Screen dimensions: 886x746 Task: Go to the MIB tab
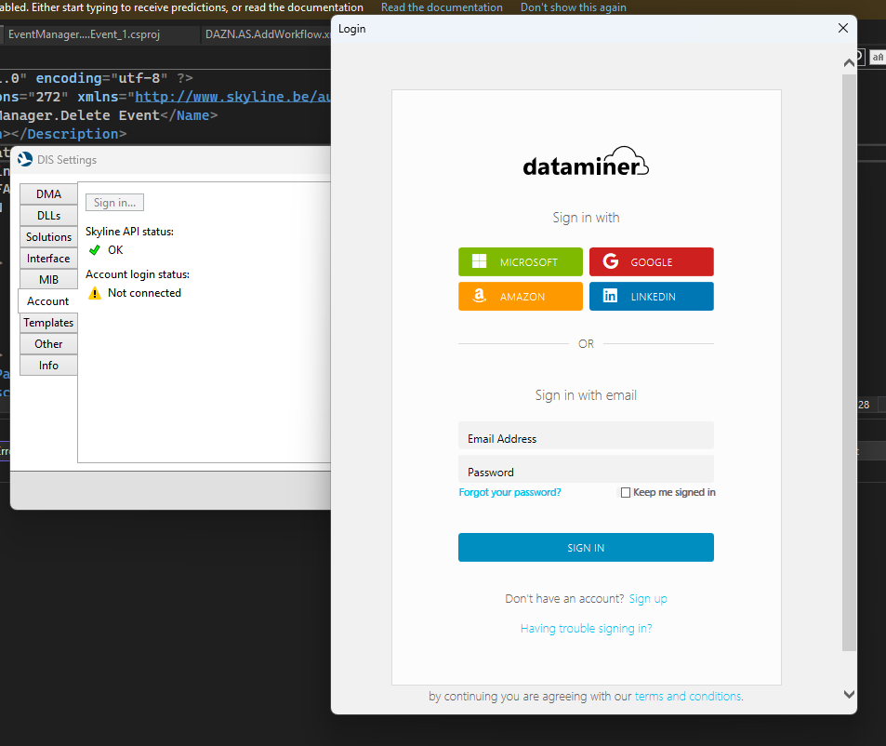pos(48,280)
